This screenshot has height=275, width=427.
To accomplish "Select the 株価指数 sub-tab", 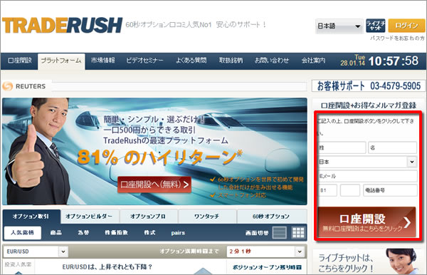I will [116, 233].
